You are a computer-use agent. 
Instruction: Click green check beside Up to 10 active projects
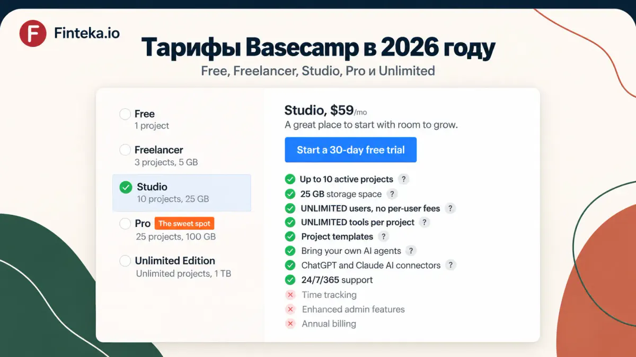pos(290,179)
